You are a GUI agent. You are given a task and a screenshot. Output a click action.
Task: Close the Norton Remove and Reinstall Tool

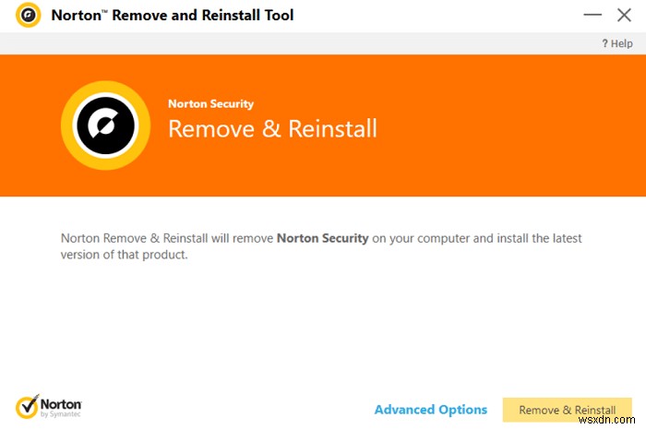(623, 16)
